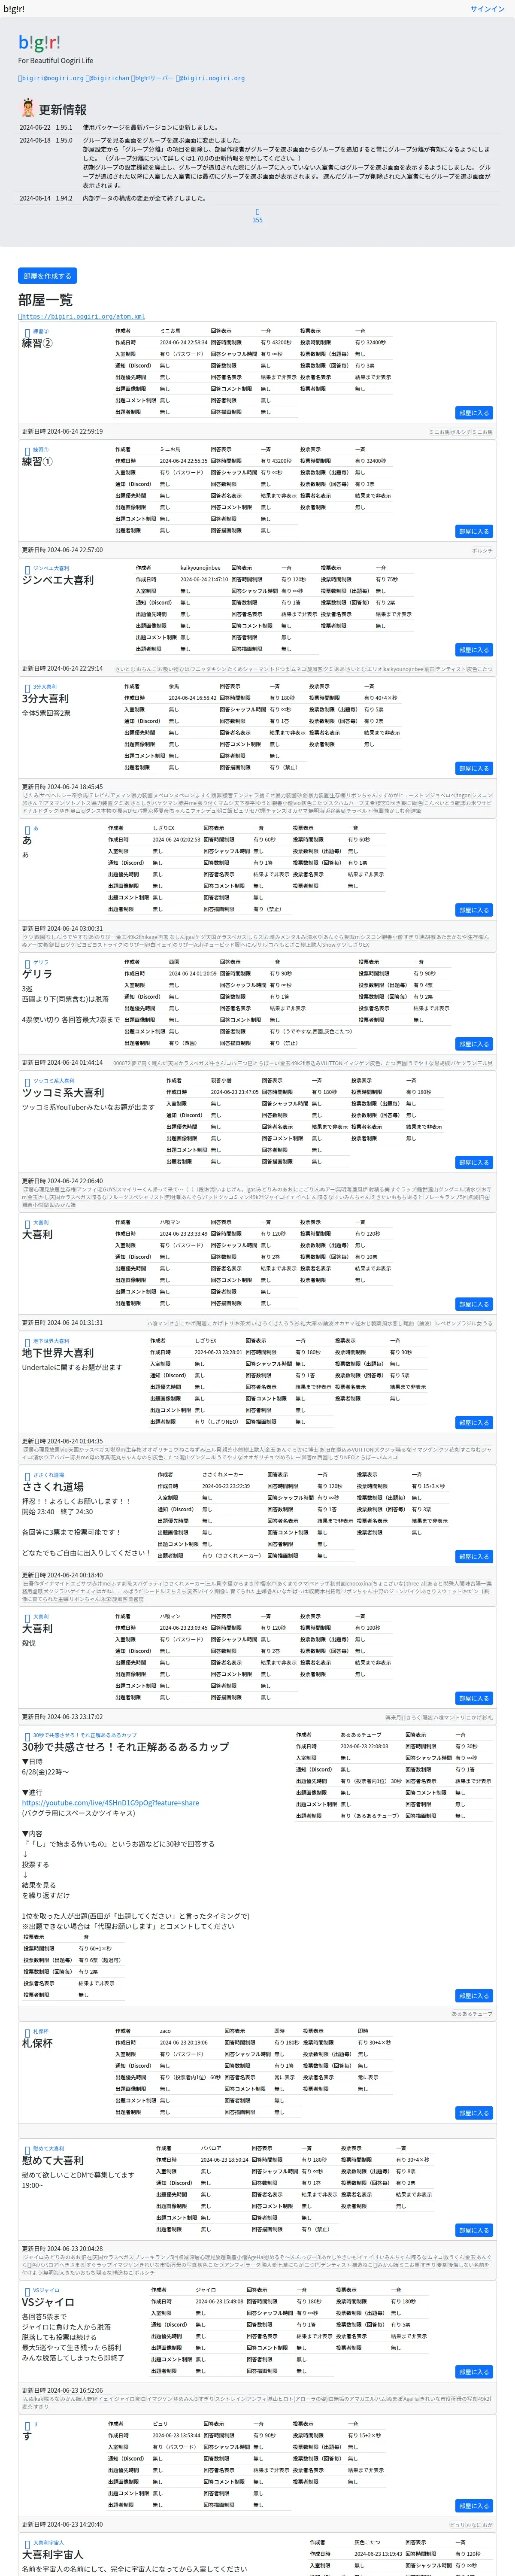
Task: Open the @bigirichan link
Action: pos(108,78)
